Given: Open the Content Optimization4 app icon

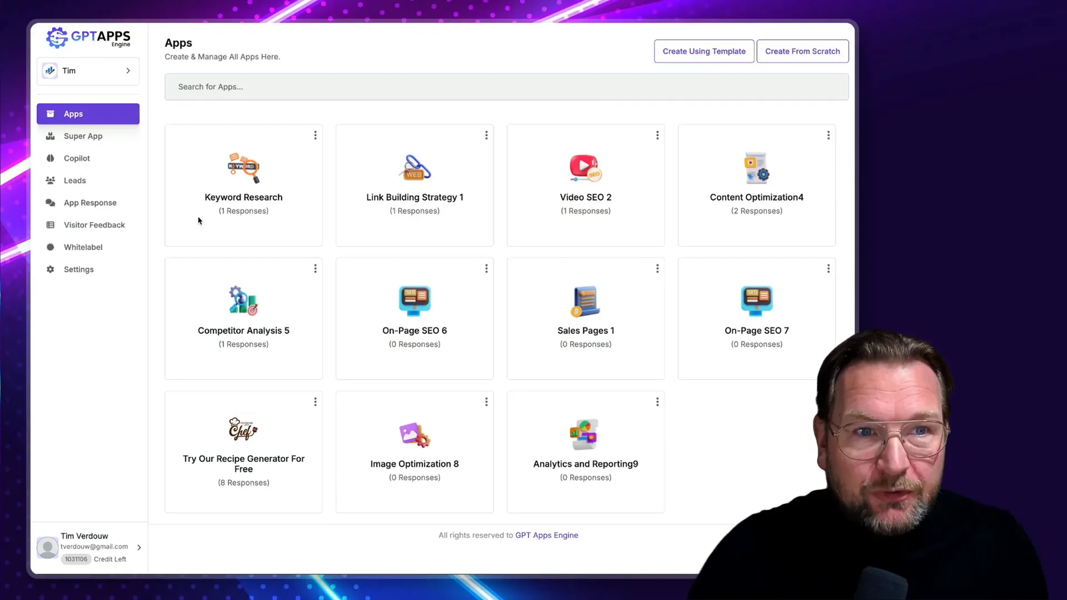Looking at the screenshot, I should click(x=757, y=168).
